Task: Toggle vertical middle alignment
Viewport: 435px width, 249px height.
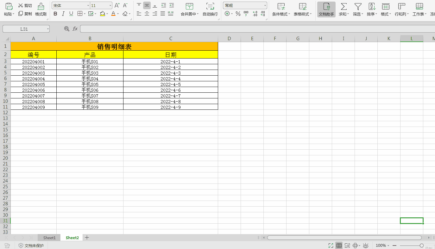Action: pos(147,5)
